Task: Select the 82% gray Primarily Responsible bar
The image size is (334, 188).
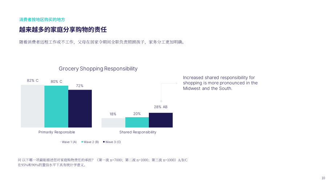Action: click(33, 106)
